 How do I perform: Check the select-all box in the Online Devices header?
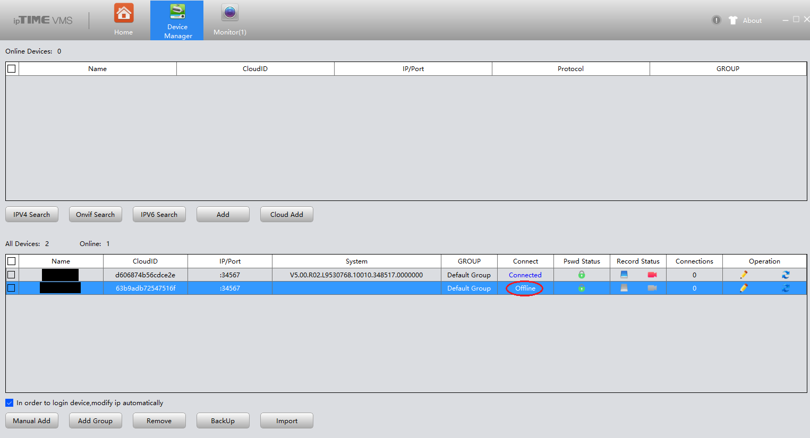pyautogui.click(x=12, y=68)
